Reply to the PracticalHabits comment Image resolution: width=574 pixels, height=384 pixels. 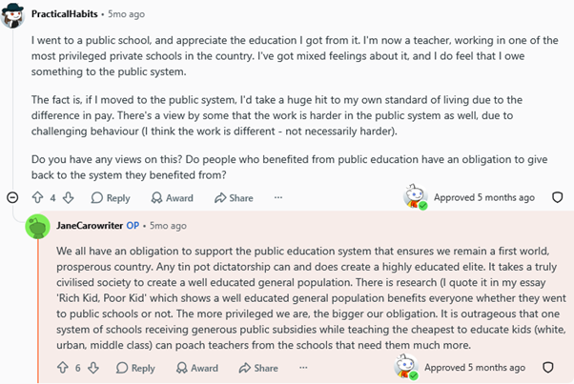(x=111, y=198)
